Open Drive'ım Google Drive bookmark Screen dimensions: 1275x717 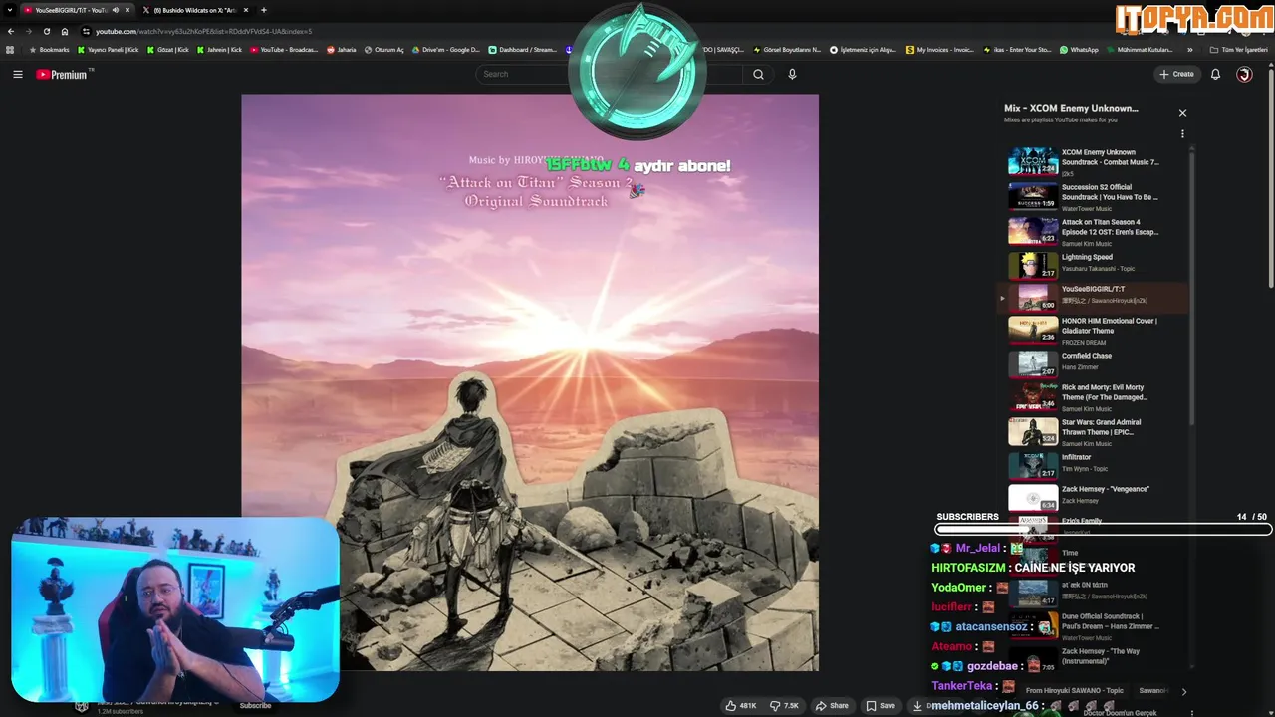click(445, 49)
